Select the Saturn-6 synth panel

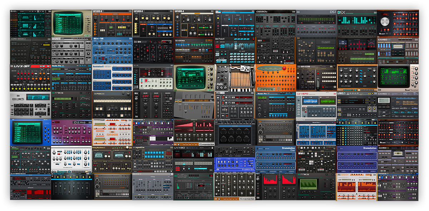point(153,23)
